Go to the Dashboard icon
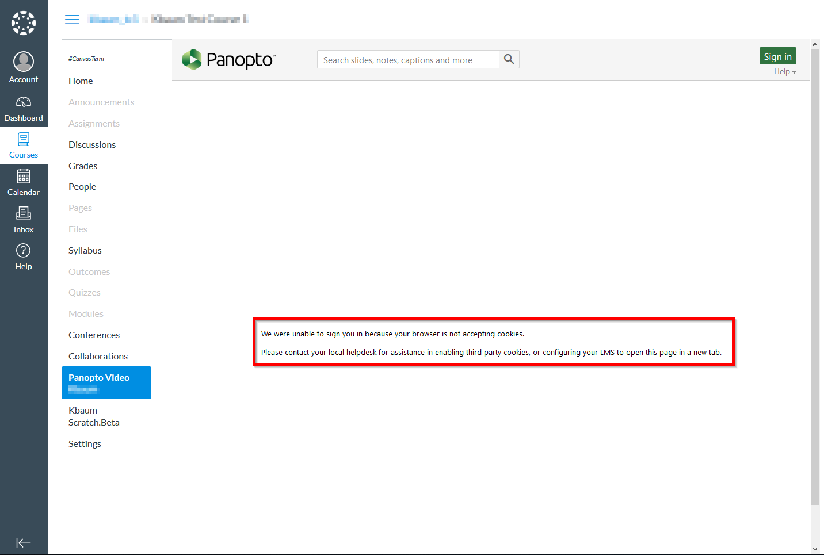The width and height of the screenshot is (824, 555). (24, 102)
